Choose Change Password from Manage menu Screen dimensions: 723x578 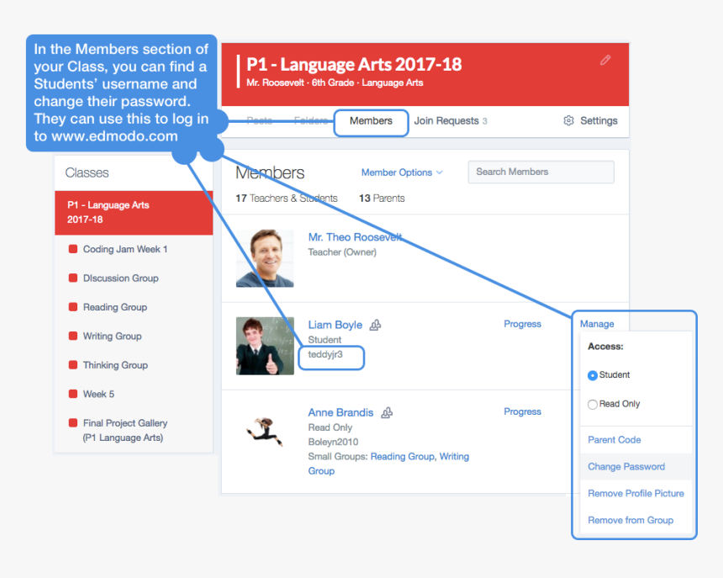click(626, 466)
